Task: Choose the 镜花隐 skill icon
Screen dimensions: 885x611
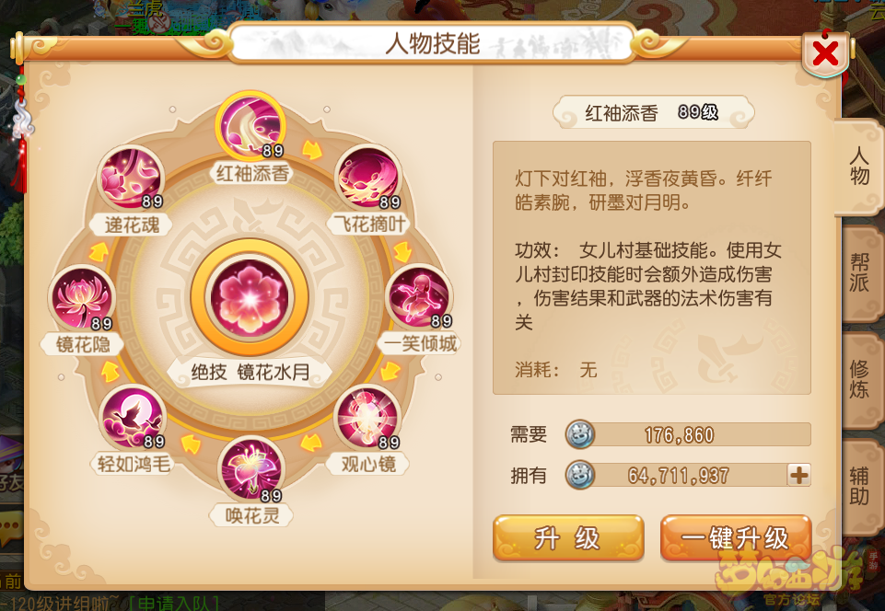Action: click(x=81, y=298)
